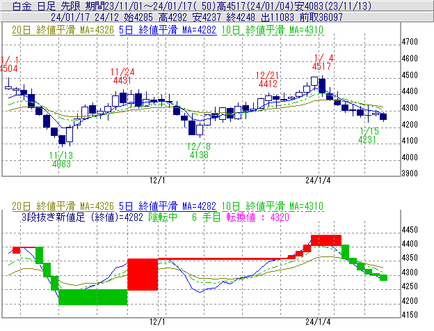Click the wide green block in lower chart
This screenshot has width=434, height=331.
click(x=93, y=297)
